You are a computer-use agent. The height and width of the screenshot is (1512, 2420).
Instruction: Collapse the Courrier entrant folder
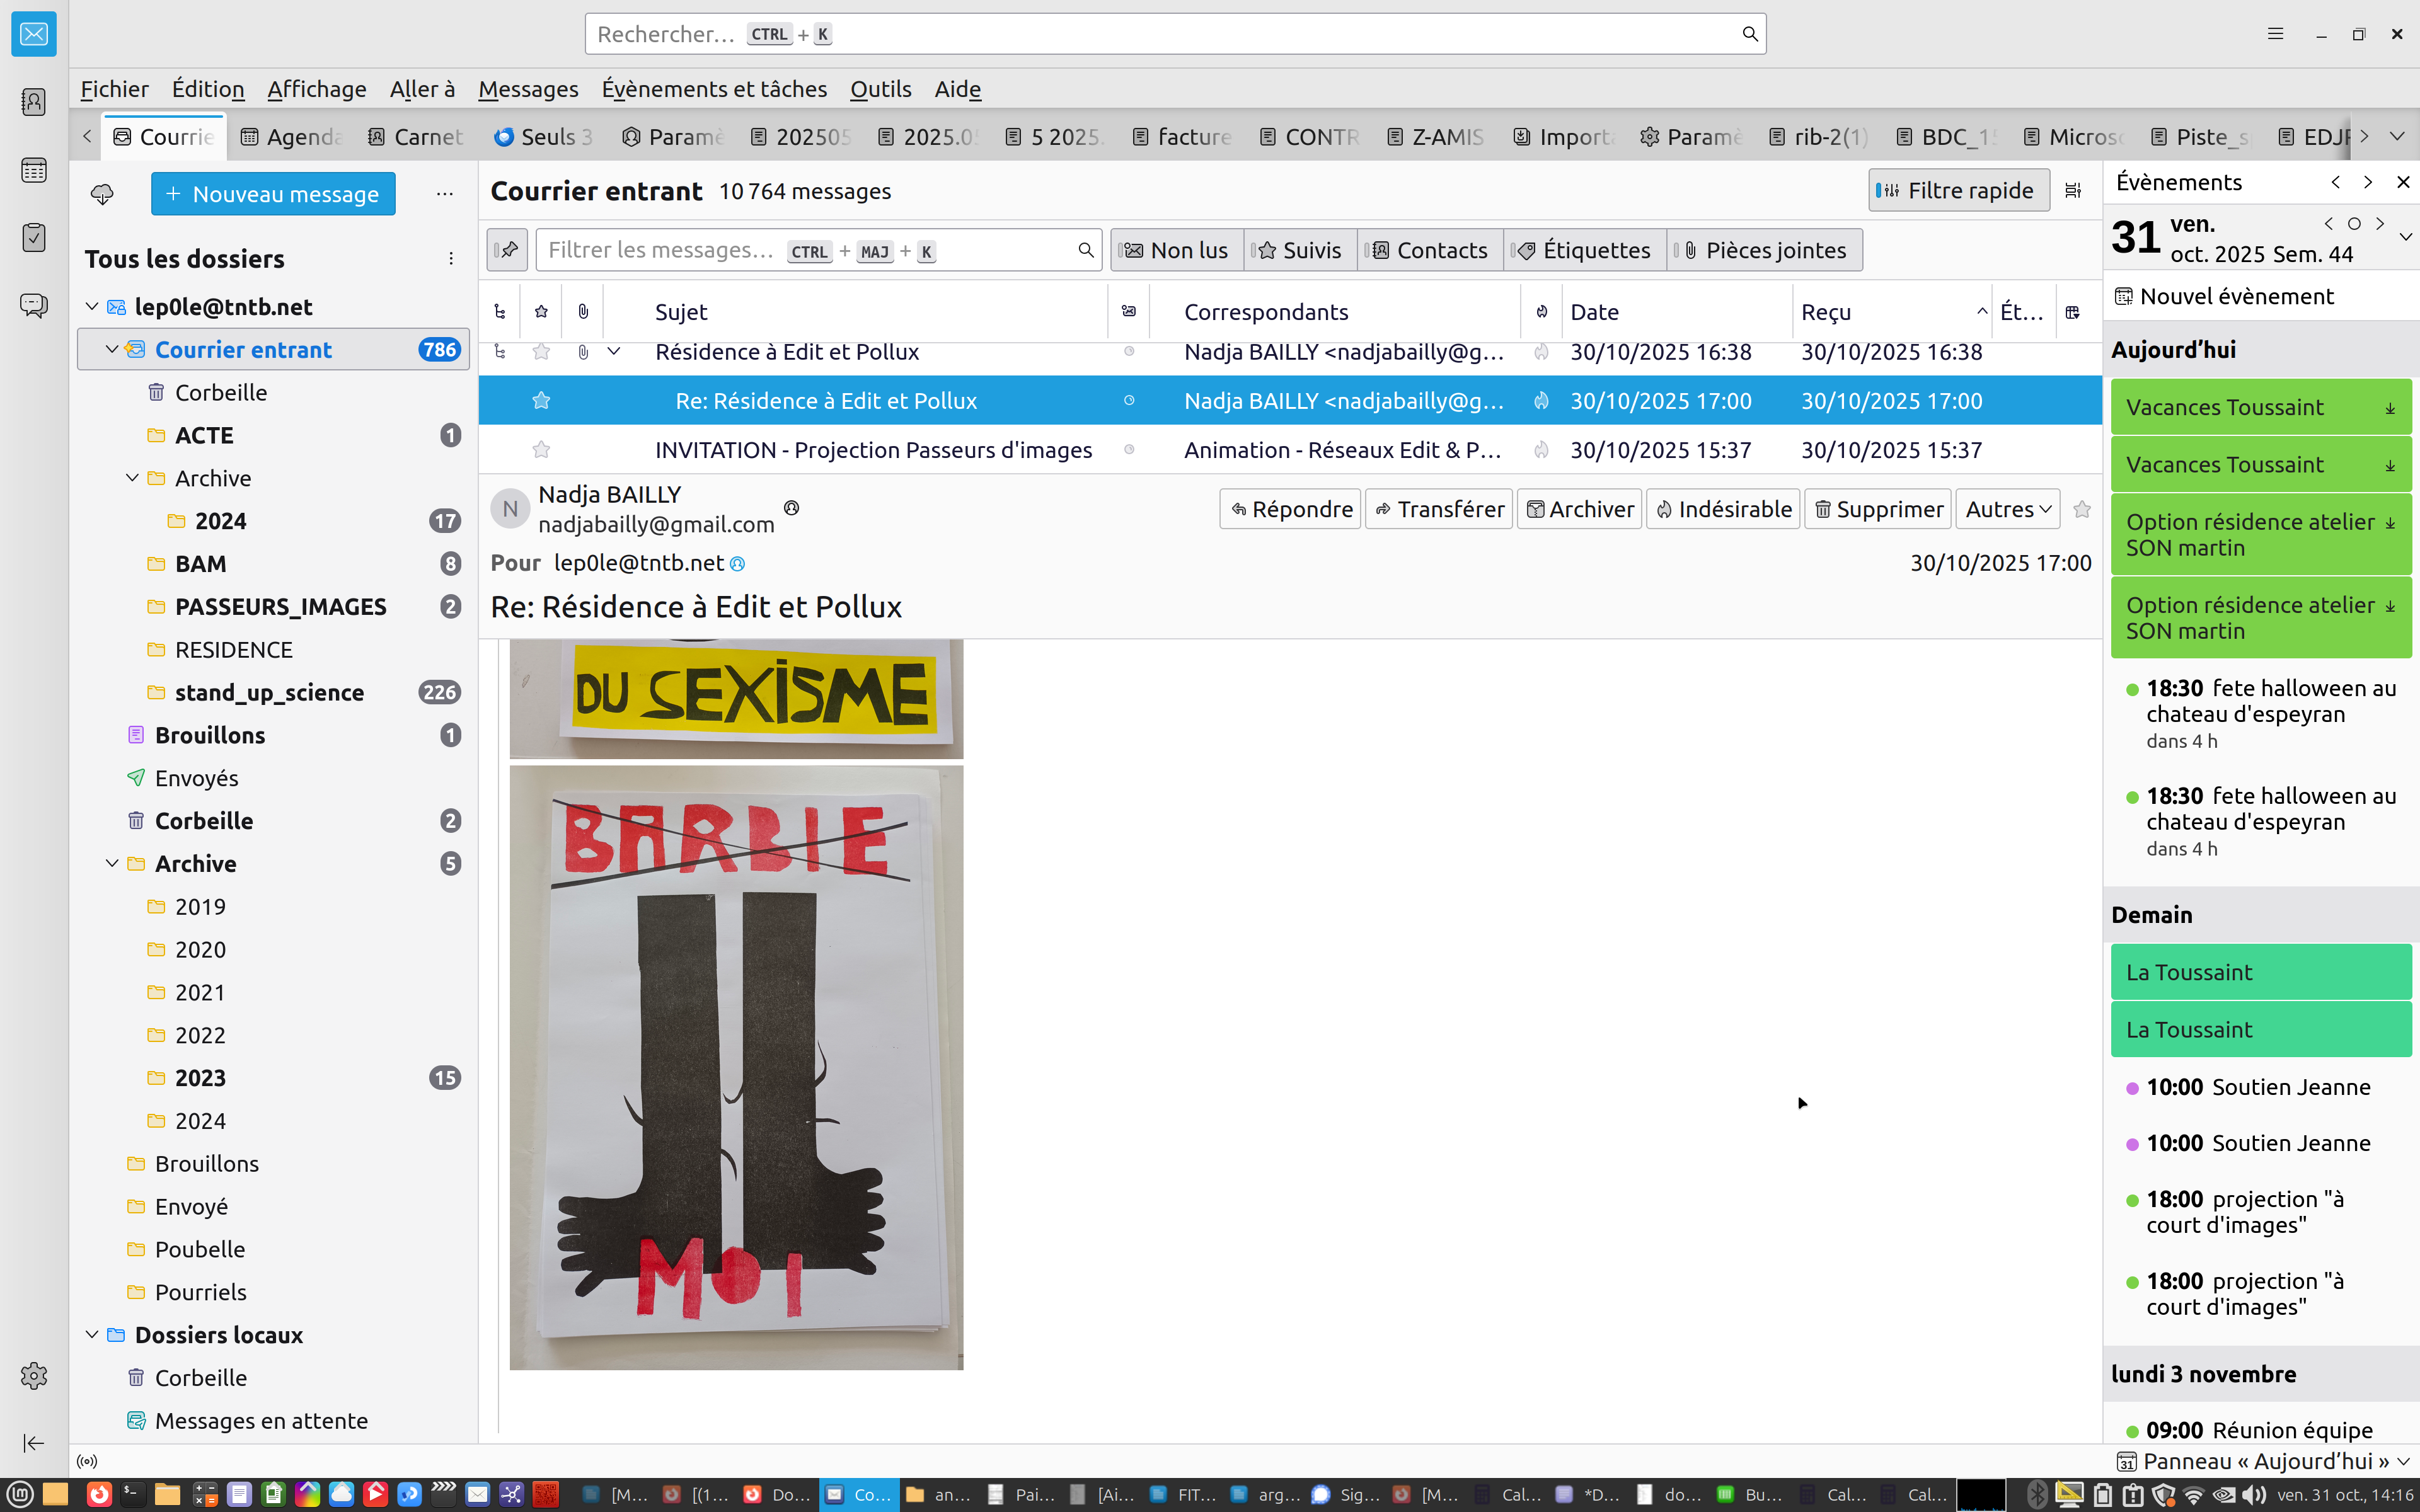pyautogui.click(x=112, y=350)
